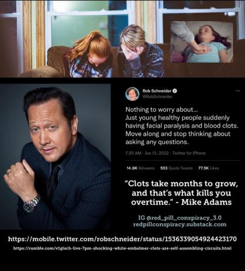Open the three-dot more menu on the tweet
The height and width of the screenshot is (271, 245).
click(237, 91)
